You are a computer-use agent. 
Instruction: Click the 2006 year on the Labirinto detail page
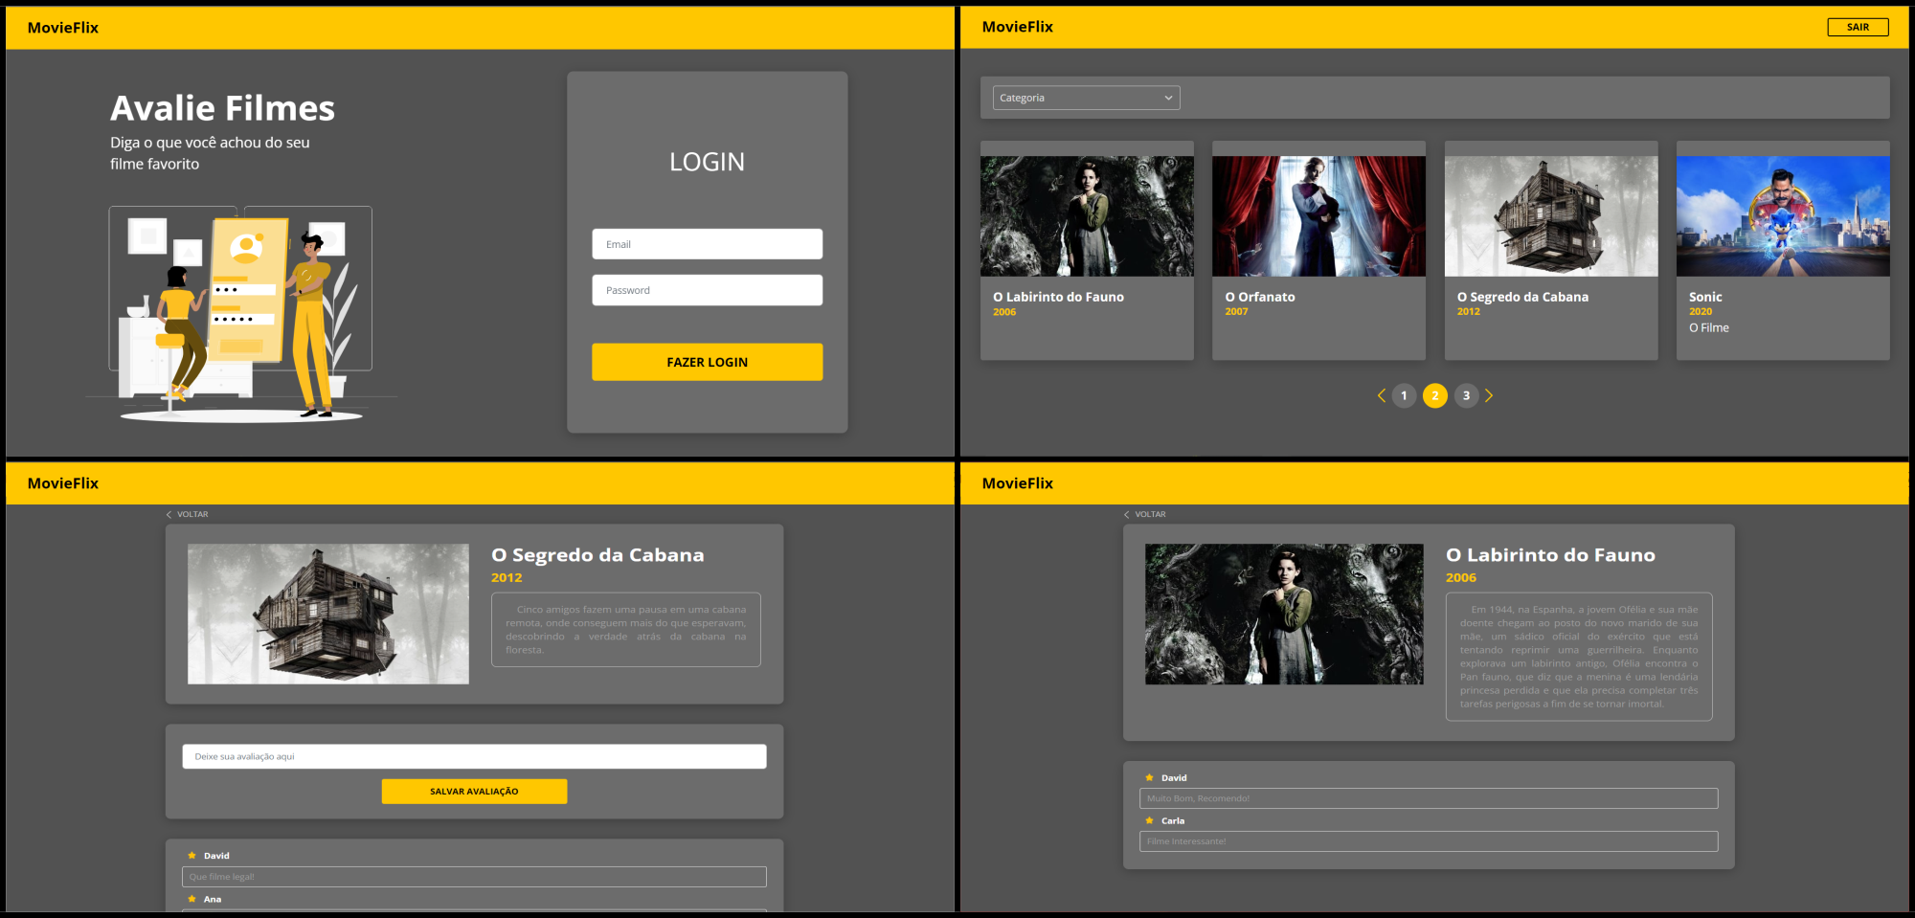coord(1461,577)
